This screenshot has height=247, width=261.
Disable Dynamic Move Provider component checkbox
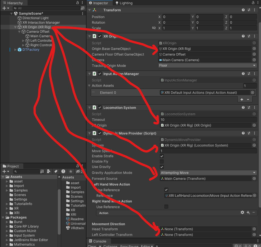tap(100, 133)
